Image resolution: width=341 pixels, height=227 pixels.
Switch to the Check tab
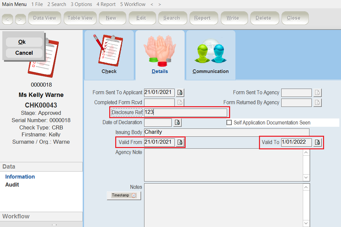(109, 55)
